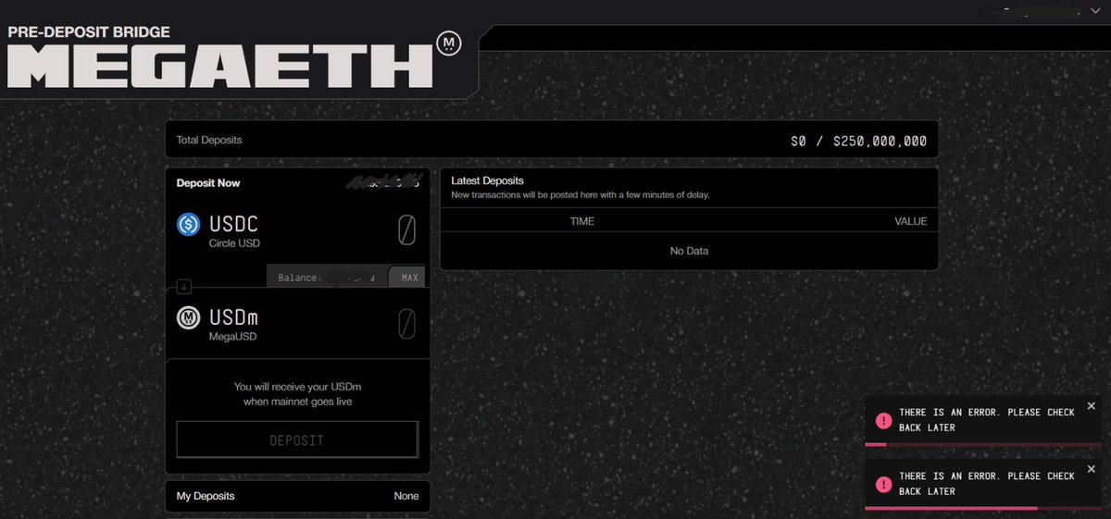Click the lower error alert icon
The height and width of the screenshot is (519, 1111).
tap(883, 484)
